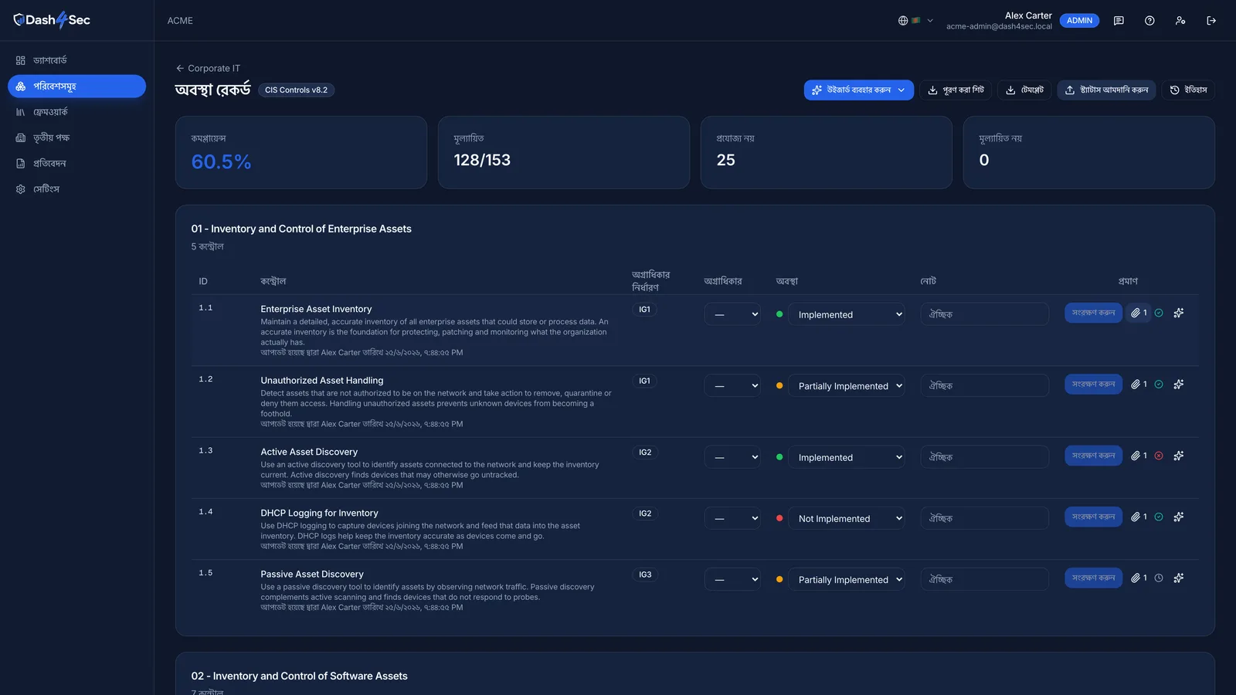Viewport: 1236px width, 695px height.
Task: Click the AI sparkle icon in row 1.4
Action: click(1179, 517)
